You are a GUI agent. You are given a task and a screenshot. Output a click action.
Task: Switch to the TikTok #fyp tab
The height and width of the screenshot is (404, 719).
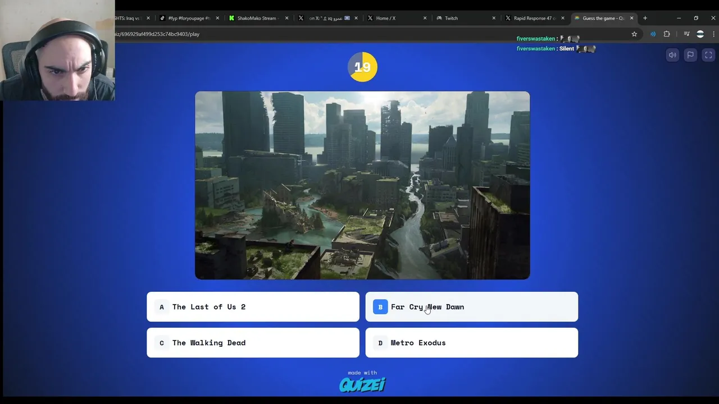189,18
